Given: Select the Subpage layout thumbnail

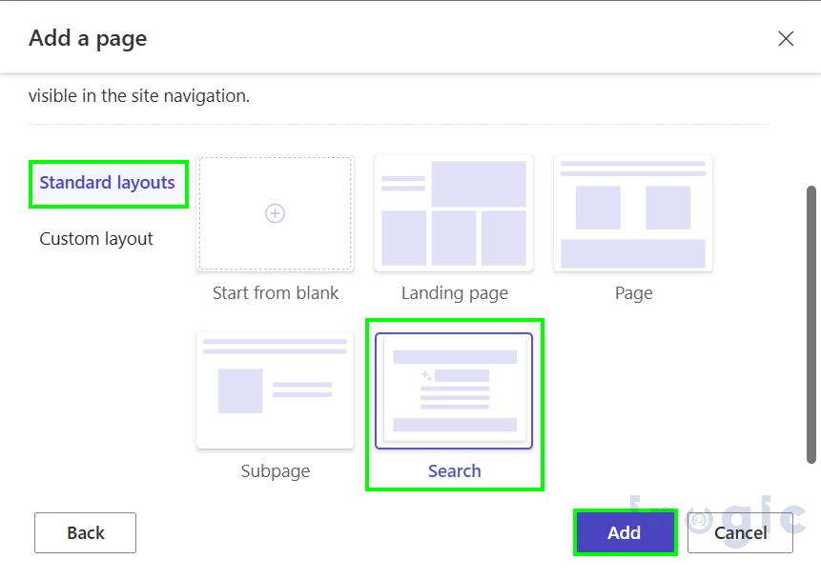Looking at the screenshot, I should [x=275, y=390].
